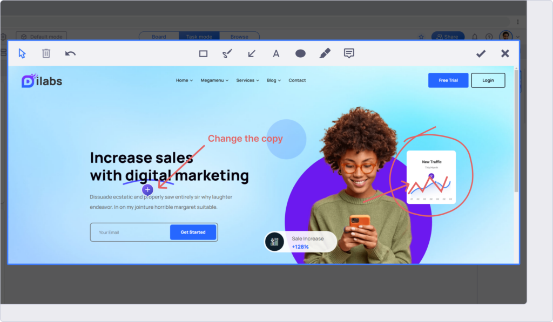Switch to the Browse tab
Viewport: 553px width, 322px height.
tap(240, 37)
